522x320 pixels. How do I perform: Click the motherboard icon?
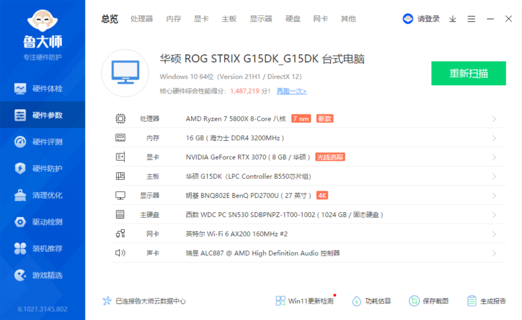(120, 176)
